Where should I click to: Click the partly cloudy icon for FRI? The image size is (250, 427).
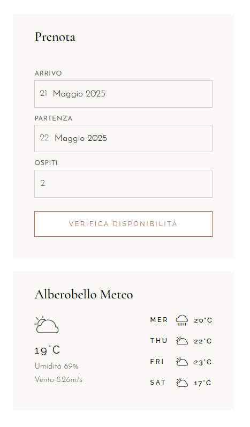pyautogui.click(x=182, y=362)
